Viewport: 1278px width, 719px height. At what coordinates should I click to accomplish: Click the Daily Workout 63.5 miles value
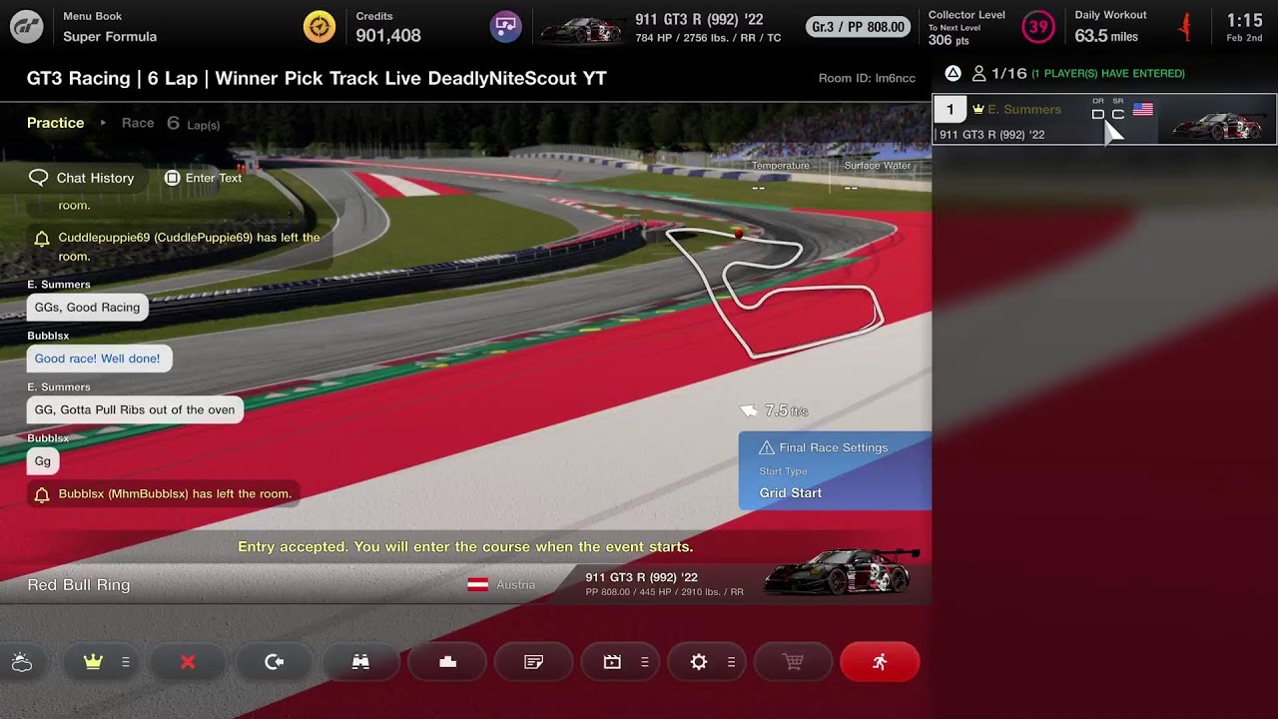click(x=1106, y=36)
